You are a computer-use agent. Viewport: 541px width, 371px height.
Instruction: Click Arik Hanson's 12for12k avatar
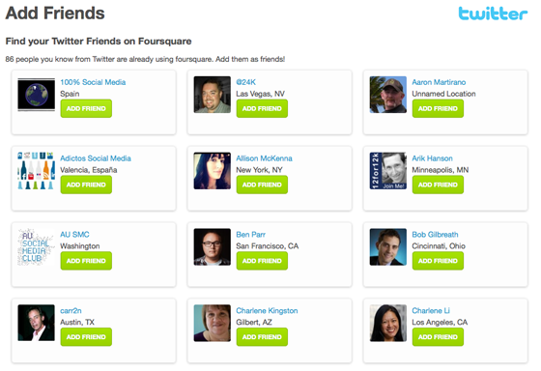(x=388, y=171)
